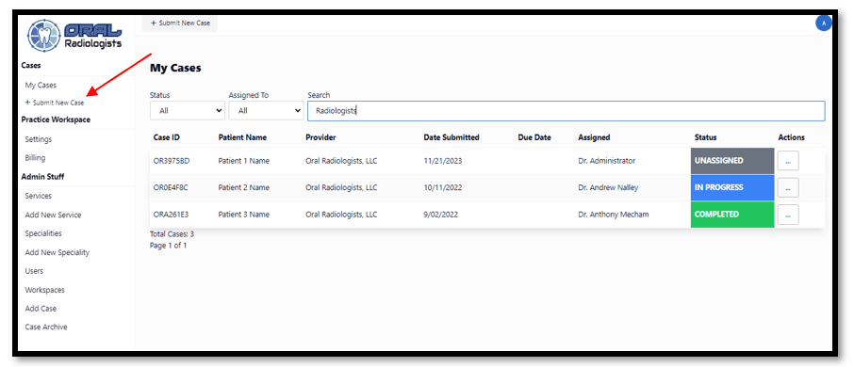Open the Case Archive link
The image size is (854, 367).
pyautogui.click(x=46, y=327)
